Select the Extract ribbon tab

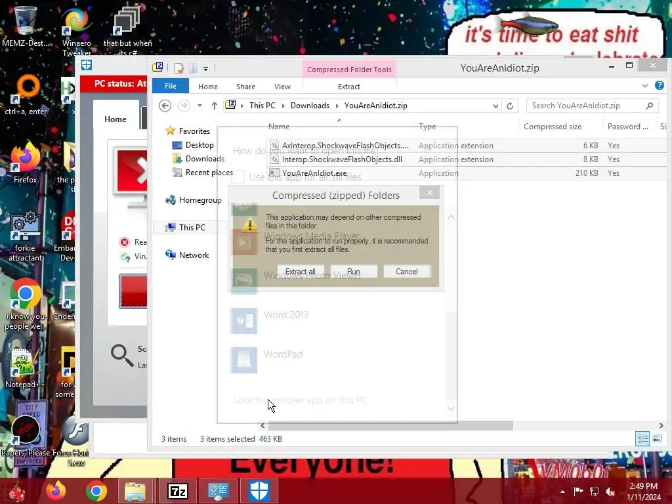[349, 87]
